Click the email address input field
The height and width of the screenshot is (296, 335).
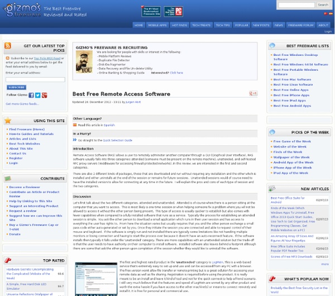35,79
